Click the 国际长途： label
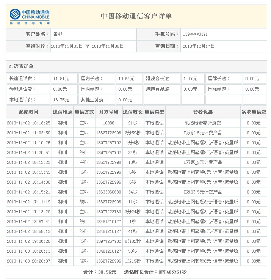This screenshot has width=271, height=280. (x=219, y=79)
